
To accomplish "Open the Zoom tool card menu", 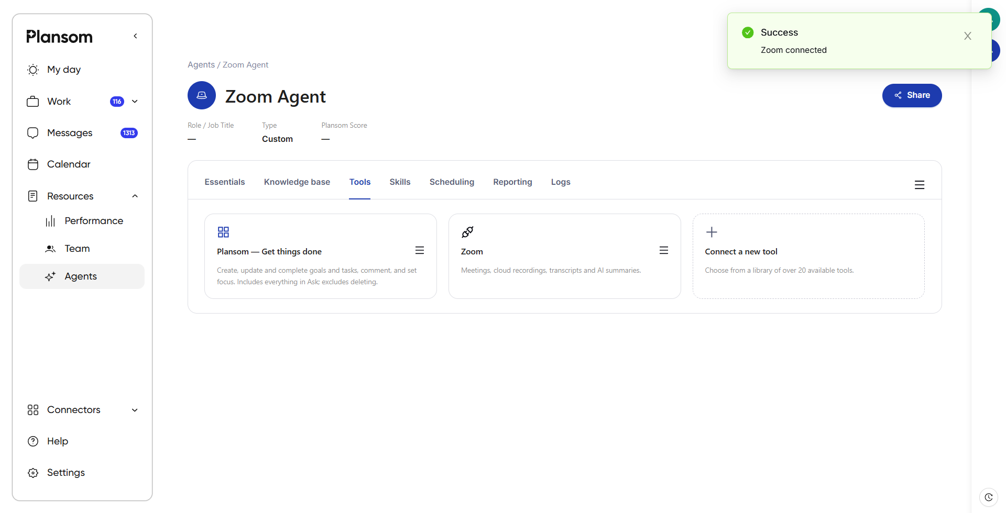I will (x=664, y=250).
